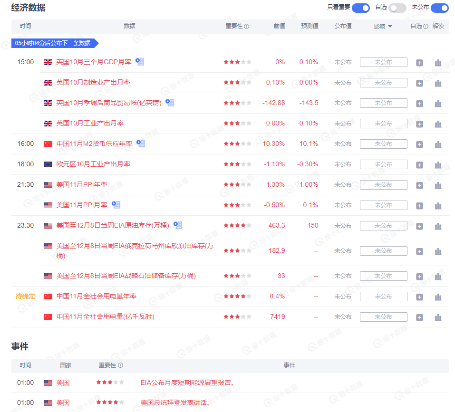455x412 pixels.
Task: Turn off the 未公布 switch
Action: pos(440,8)
